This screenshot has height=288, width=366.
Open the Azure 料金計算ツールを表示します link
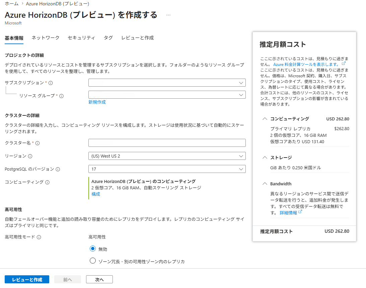306,64
